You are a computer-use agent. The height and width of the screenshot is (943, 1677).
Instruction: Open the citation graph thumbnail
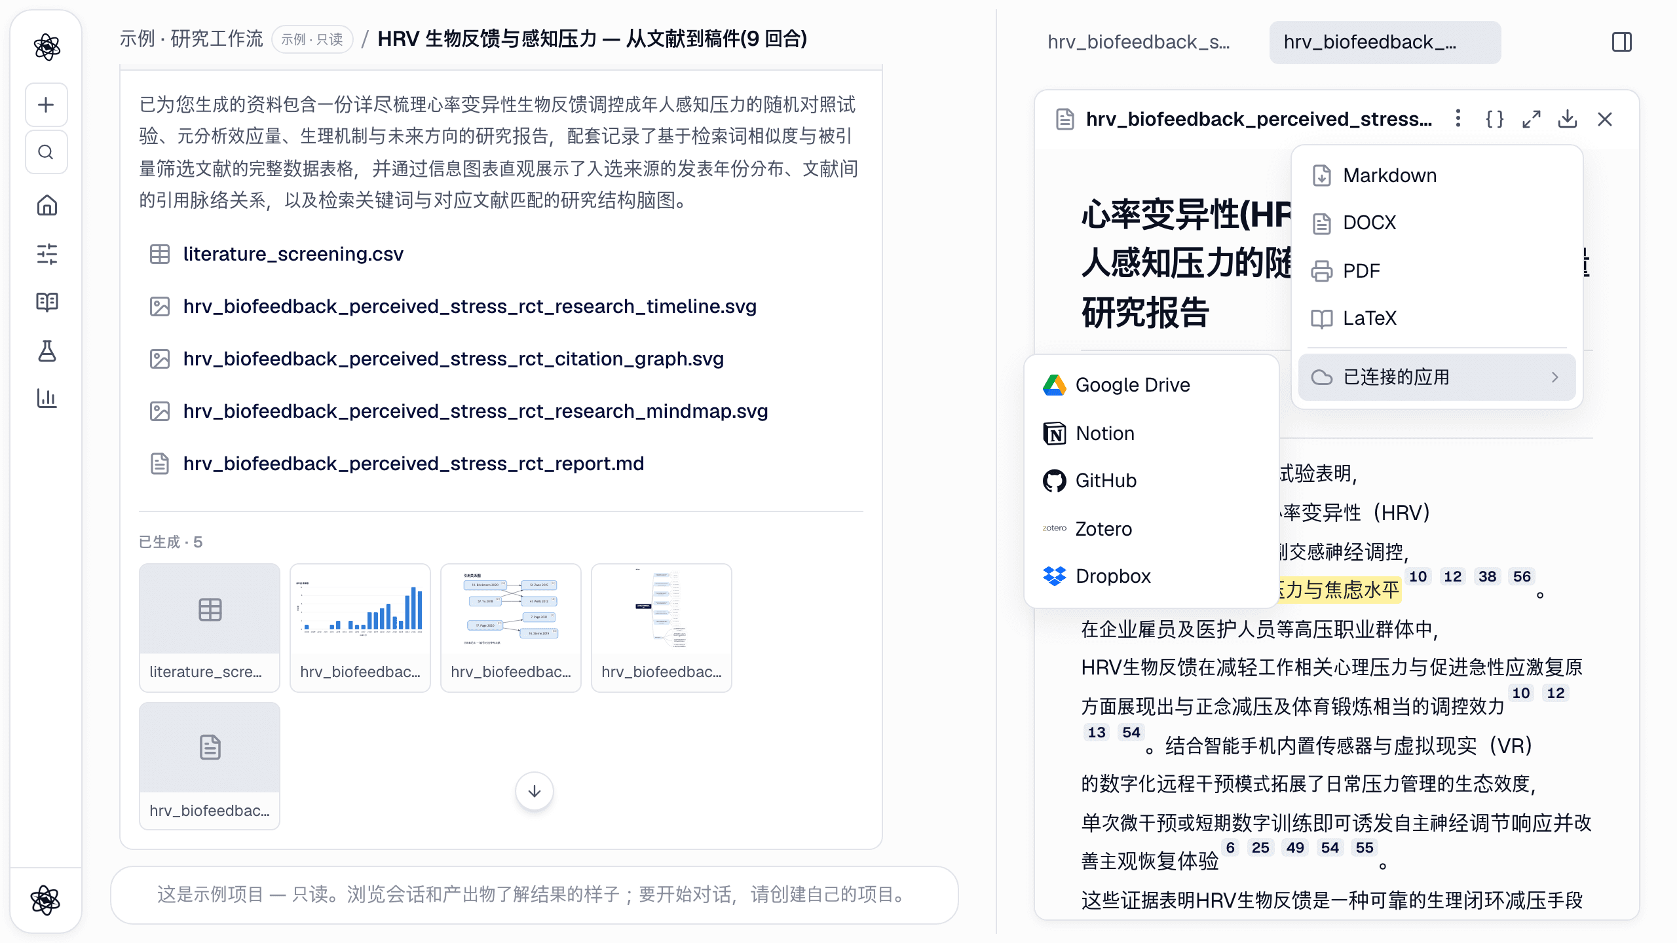click(x=511, y=627)
